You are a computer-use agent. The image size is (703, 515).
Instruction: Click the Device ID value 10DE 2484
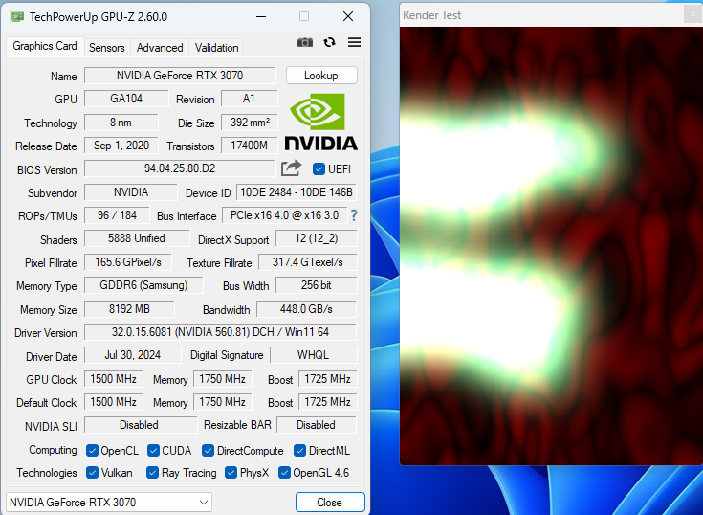(x=297, y=192)
